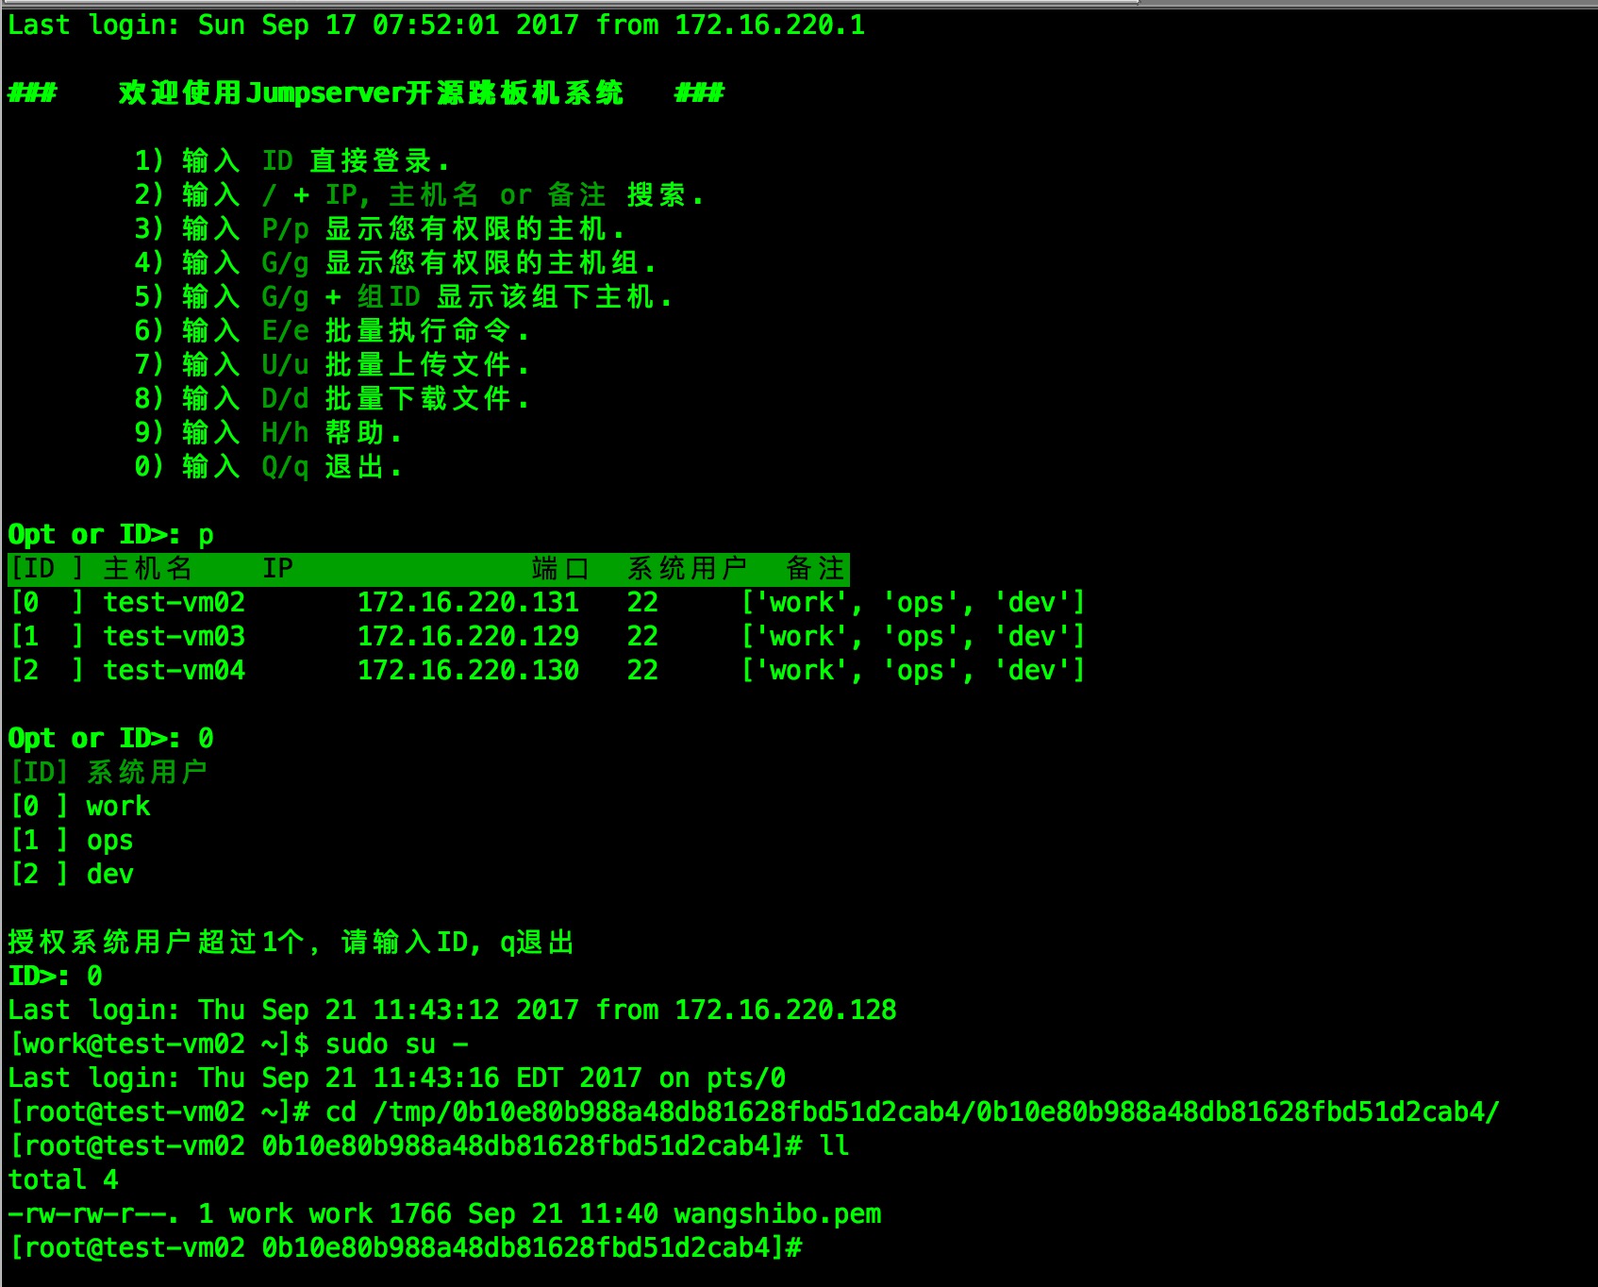The width and height of the screenshot is (1598, 1287).
Task: Select menu line 2 about IP or hostname search
Action: 419,194
